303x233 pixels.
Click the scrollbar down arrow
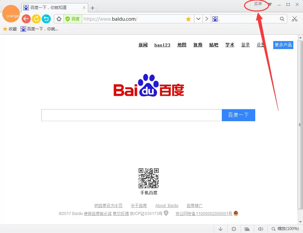click(x=300, y=222)
